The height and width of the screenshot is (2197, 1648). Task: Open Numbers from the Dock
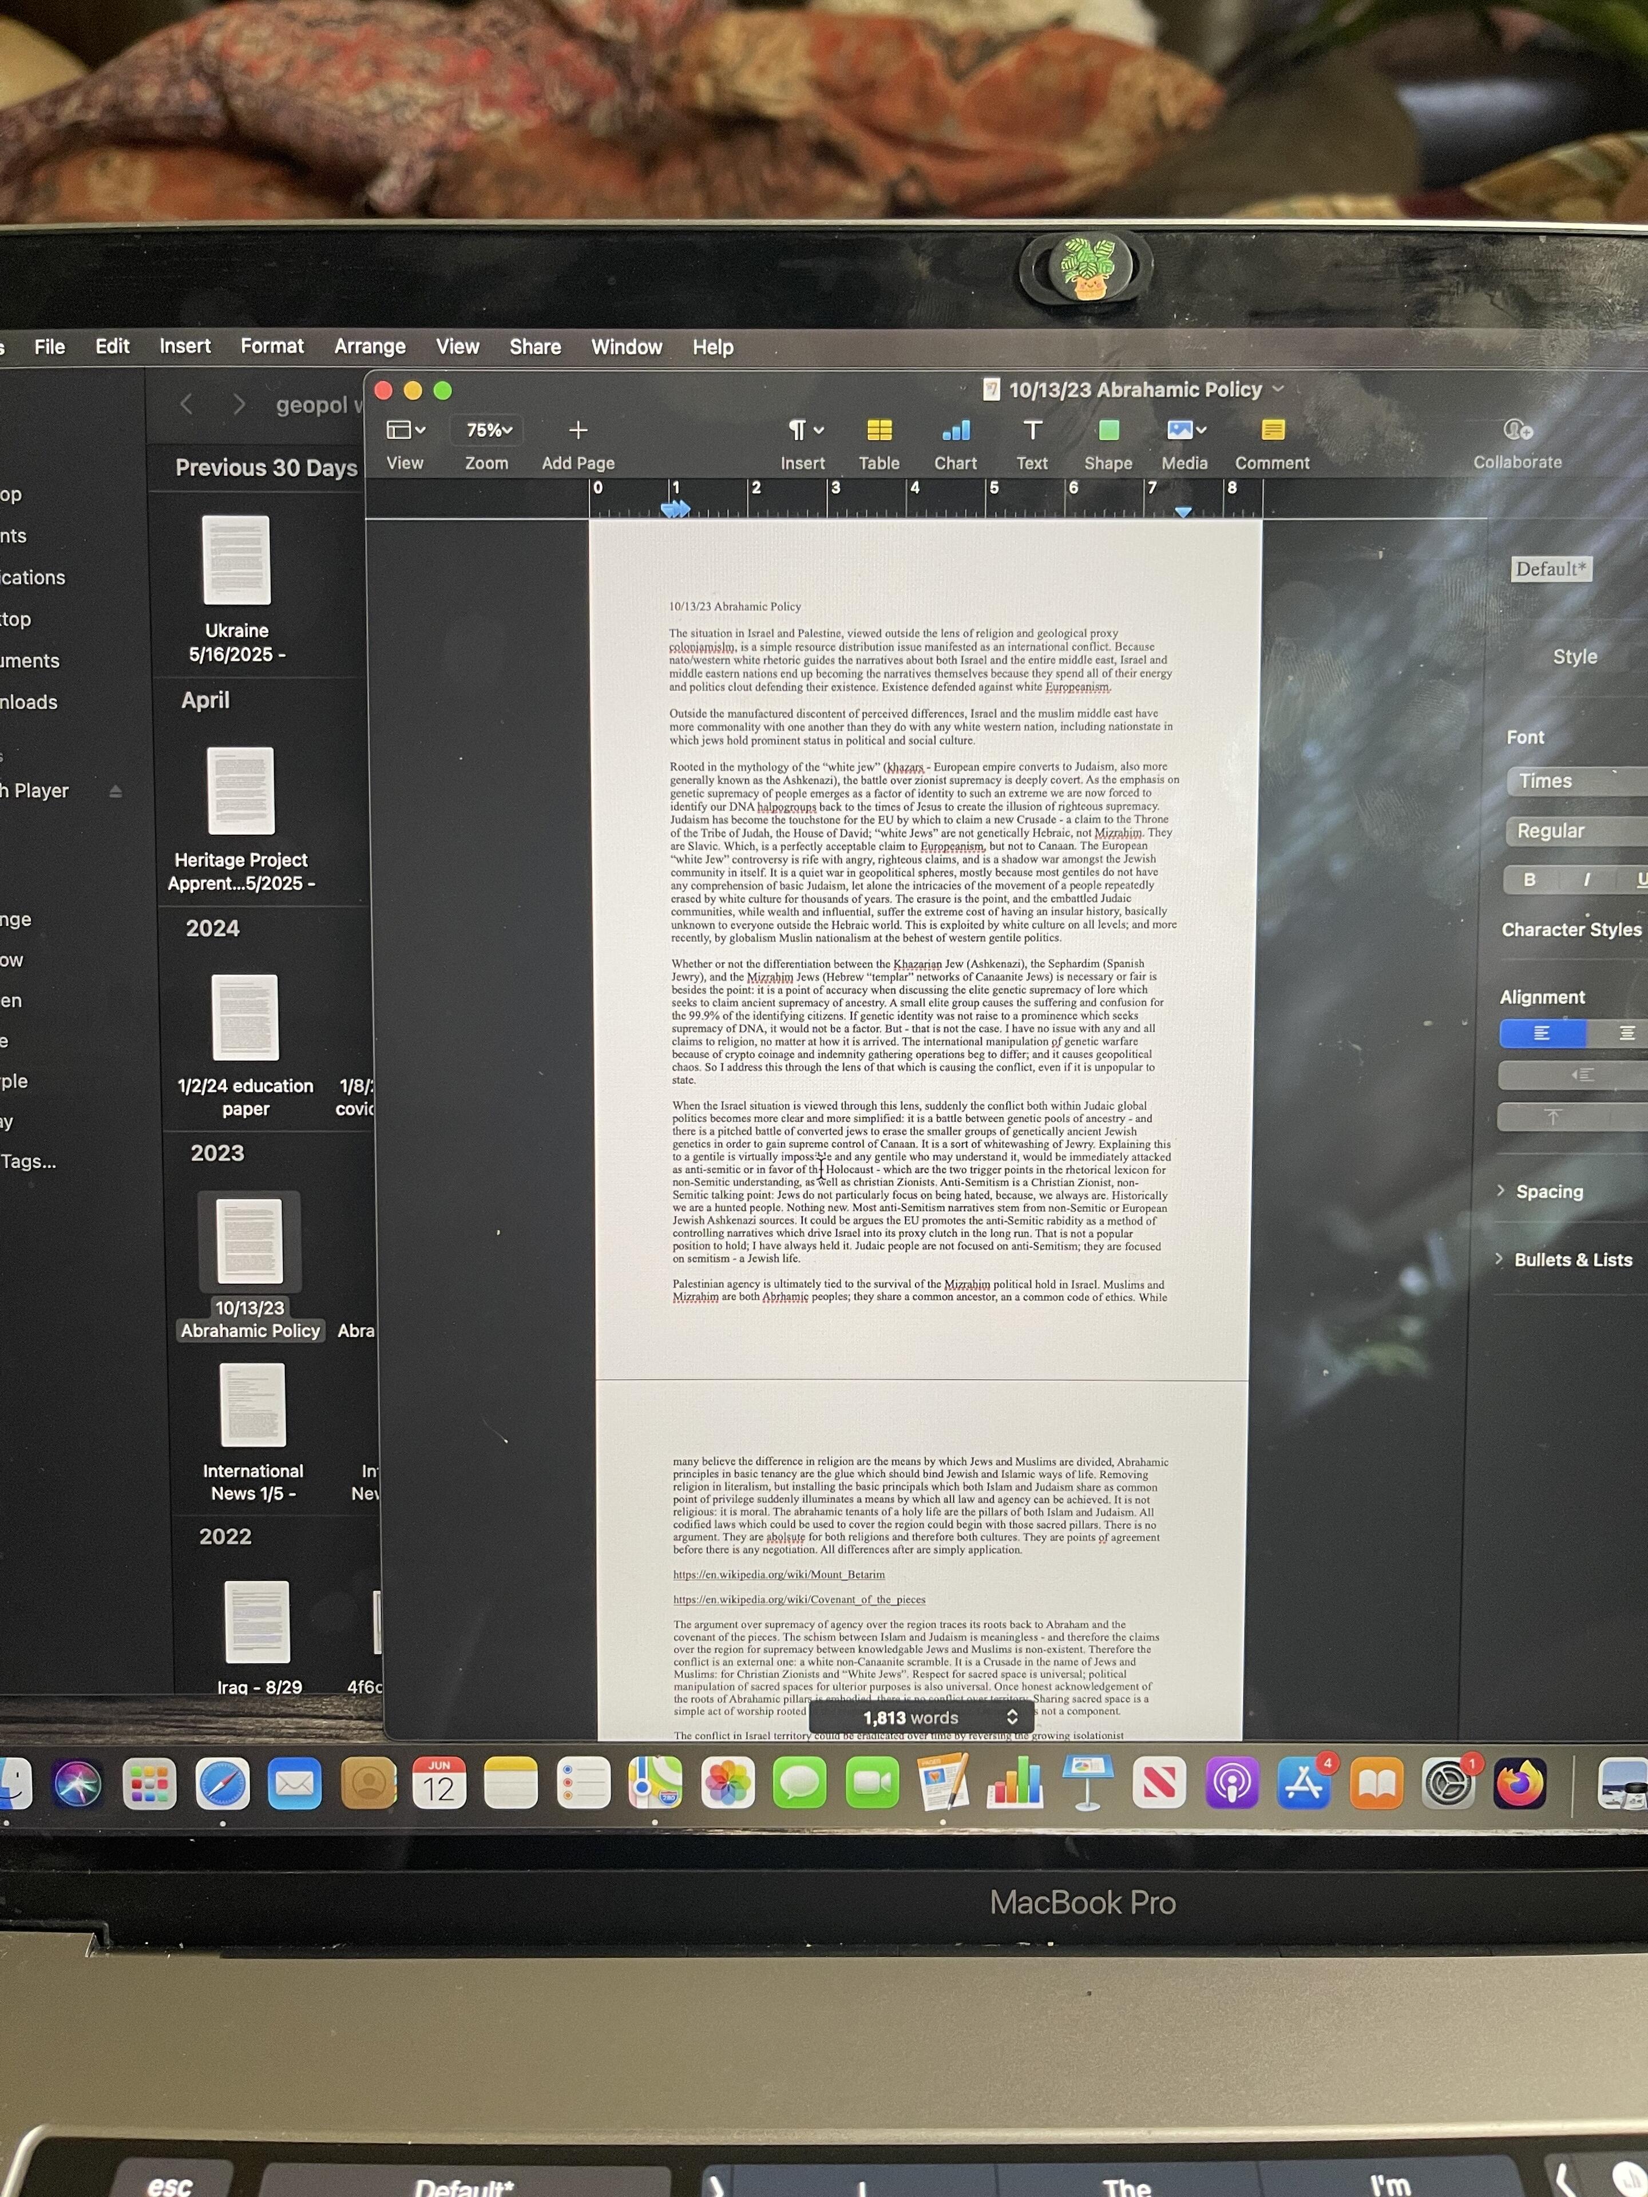tap(1015, 1782)
